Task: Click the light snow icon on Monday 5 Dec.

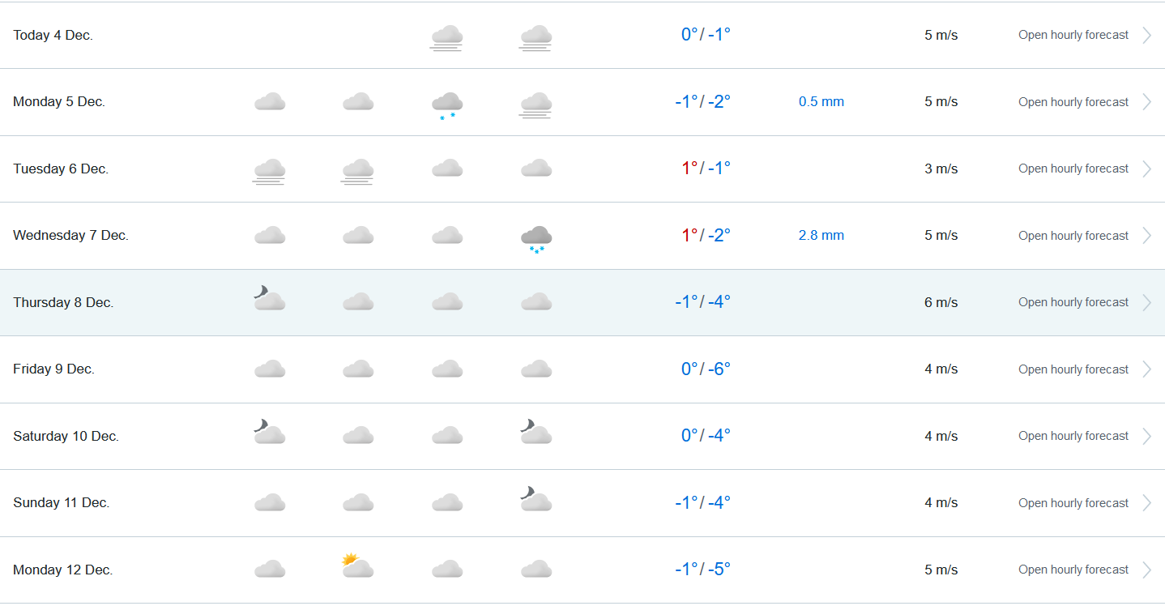Action: coord(447,105)
